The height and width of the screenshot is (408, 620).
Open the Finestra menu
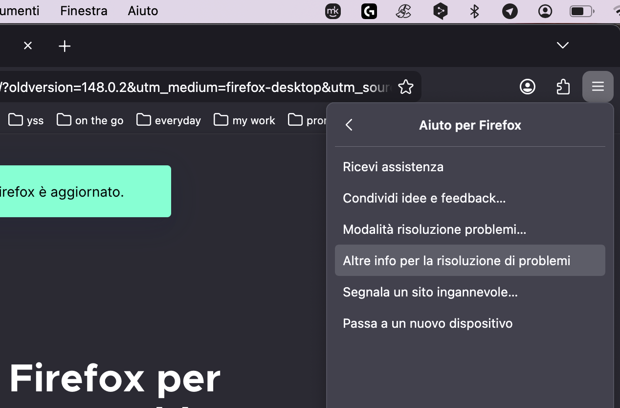click(83, 11)
